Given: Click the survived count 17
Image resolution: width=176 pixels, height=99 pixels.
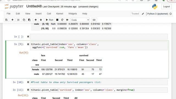Looking at the screenshot, I should (x=93, y=74).
